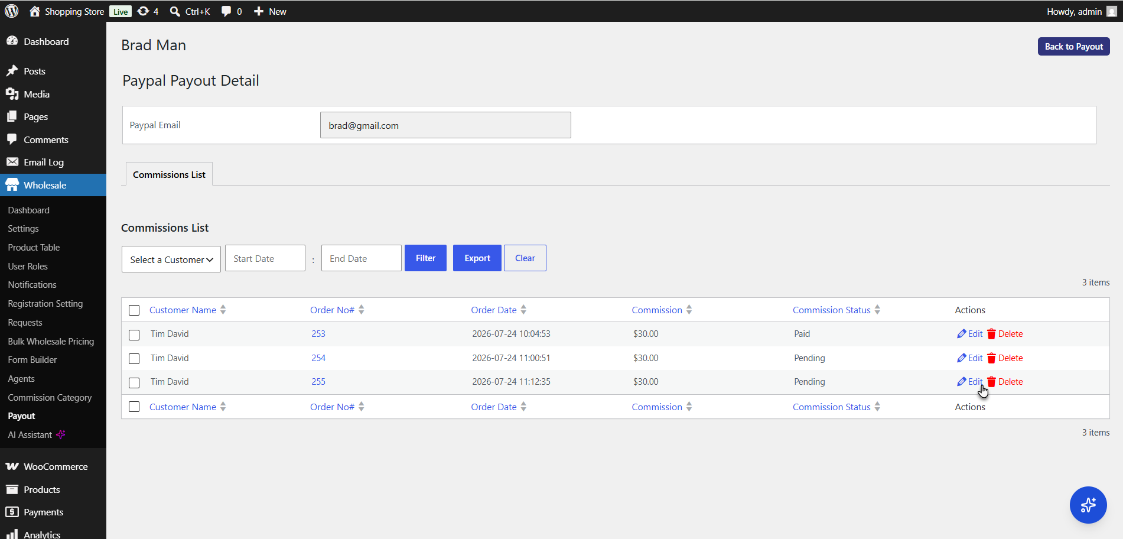Toggle the select-all checkbox in table header

click(x=134, y=310)
